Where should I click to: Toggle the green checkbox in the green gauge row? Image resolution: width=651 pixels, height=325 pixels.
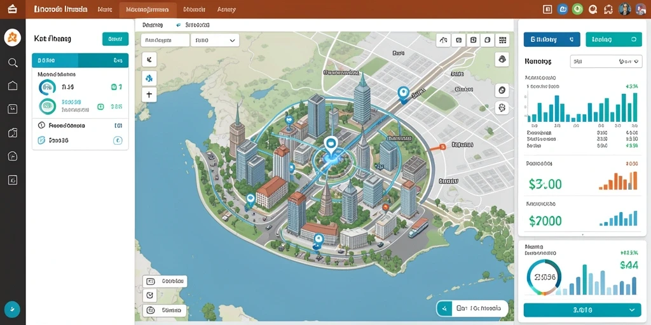tap(100, 107)
